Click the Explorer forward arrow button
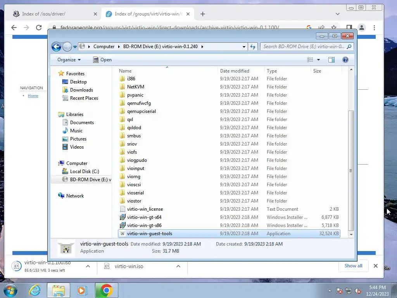The image size is (397, 298). pyautogui.click(x=67, y=47)
